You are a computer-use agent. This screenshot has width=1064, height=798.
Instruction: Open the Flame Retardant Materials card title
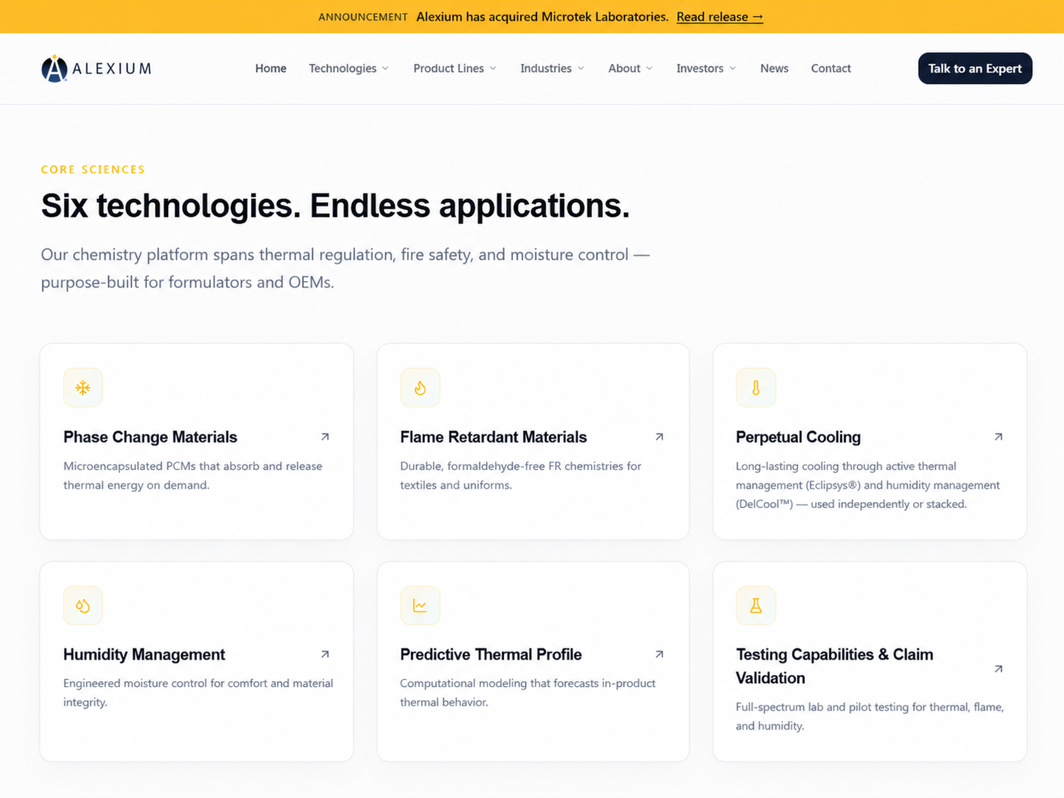(x=493, y=437)
